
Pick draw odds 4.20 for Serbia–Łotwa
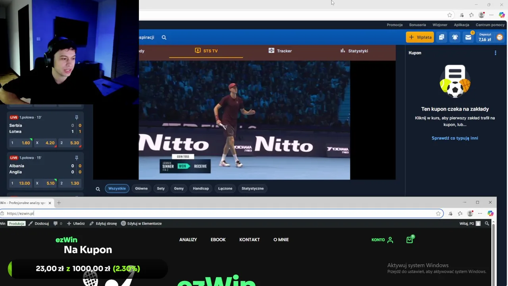(45, 143)
